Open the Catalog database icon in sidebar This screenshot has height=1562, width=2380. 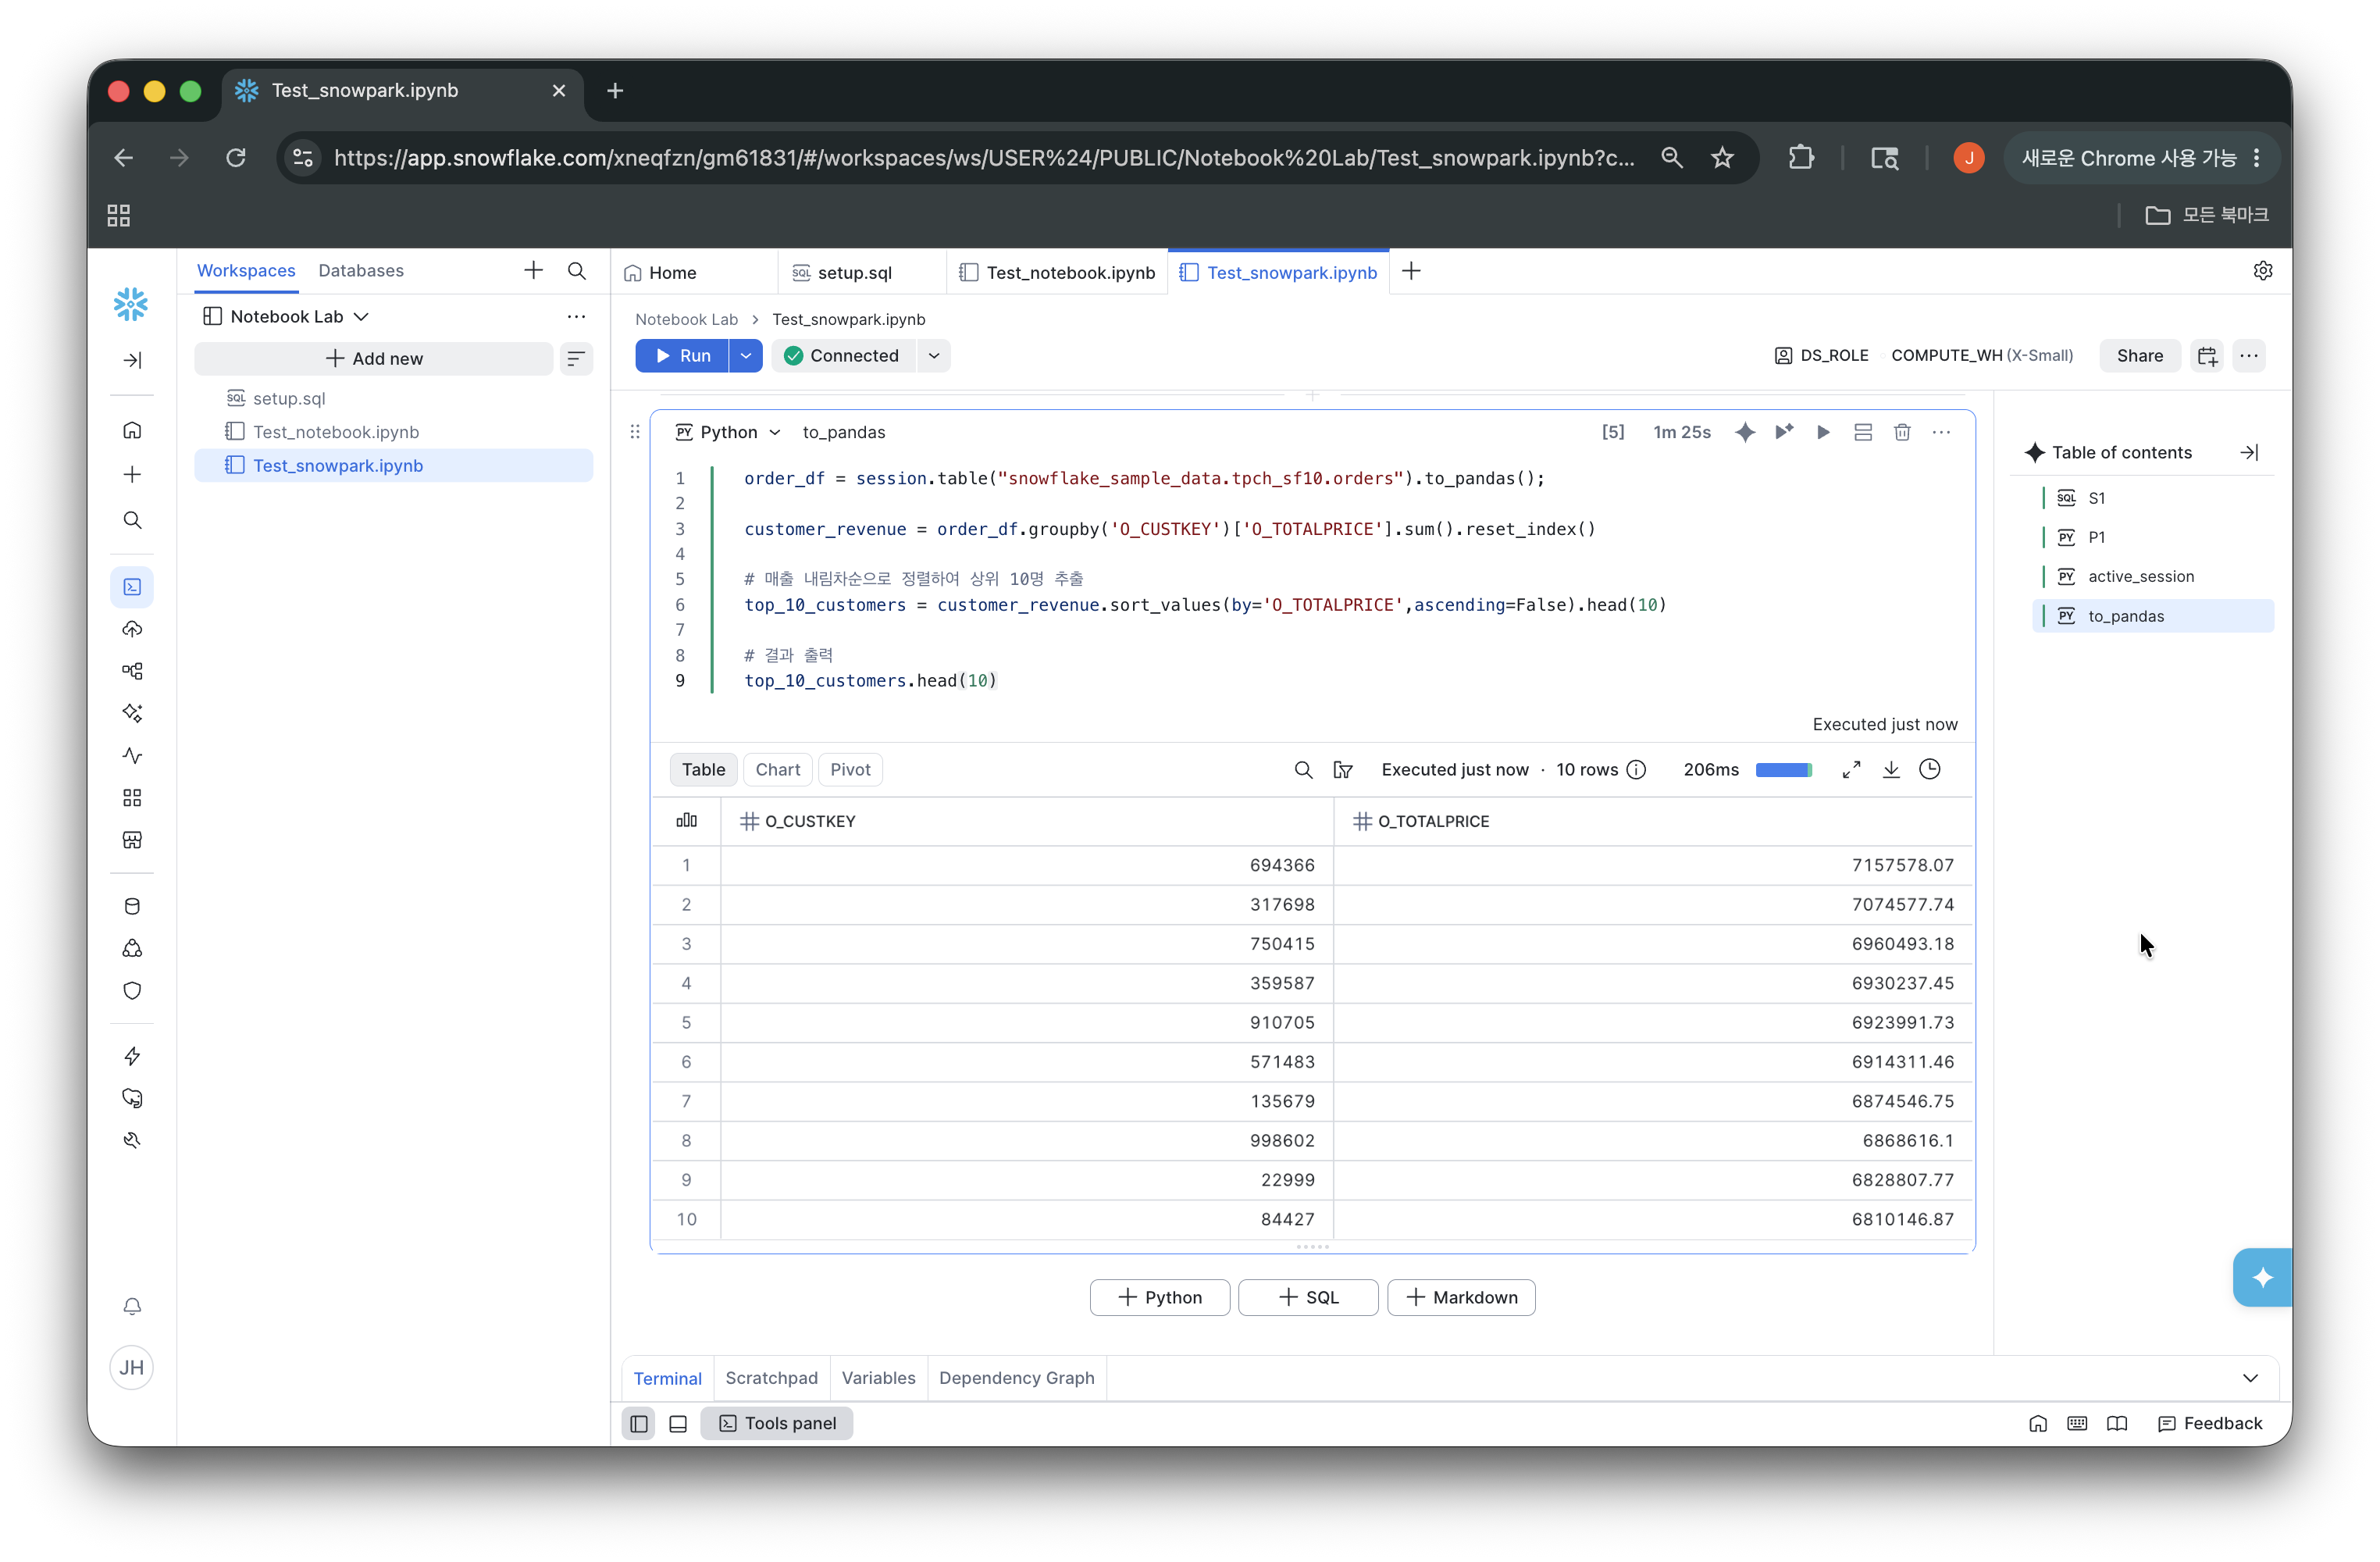[x=132, y=907]
